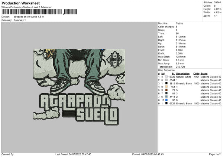Click the Color changes value 8

[177, 27]
